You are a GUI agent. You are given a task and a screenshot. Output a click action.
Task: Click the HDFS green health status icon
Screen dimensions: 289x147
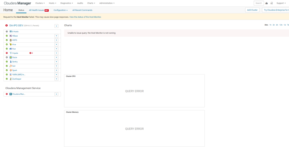(7, 40)
